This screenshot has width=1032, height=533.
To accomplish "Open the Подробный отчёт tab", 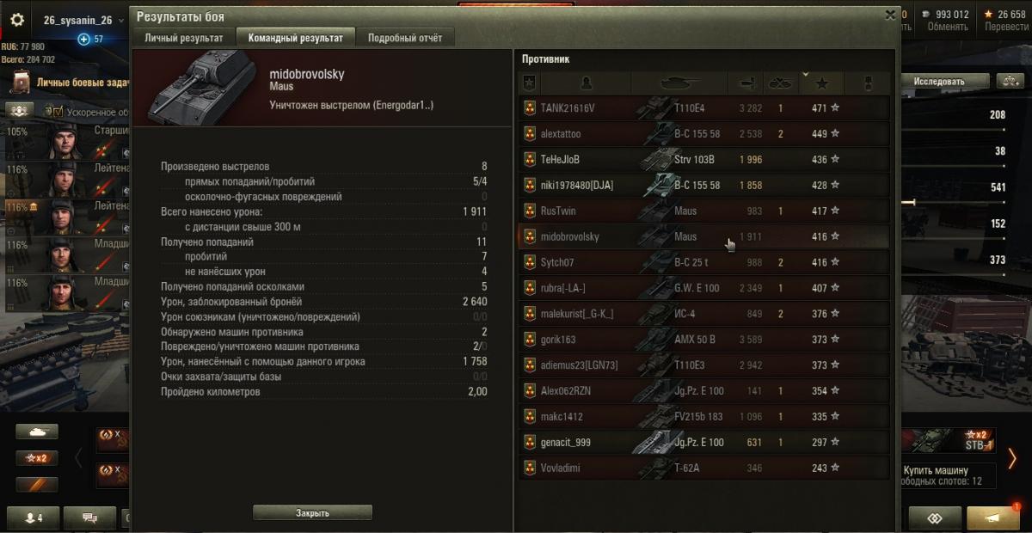I will pos(405,38).
